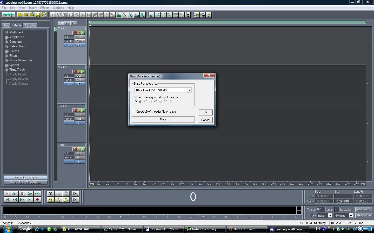The width and height of the screenshot is (374, 233).
Task: Click the Bpm toolbar icon
Action: 176,15
